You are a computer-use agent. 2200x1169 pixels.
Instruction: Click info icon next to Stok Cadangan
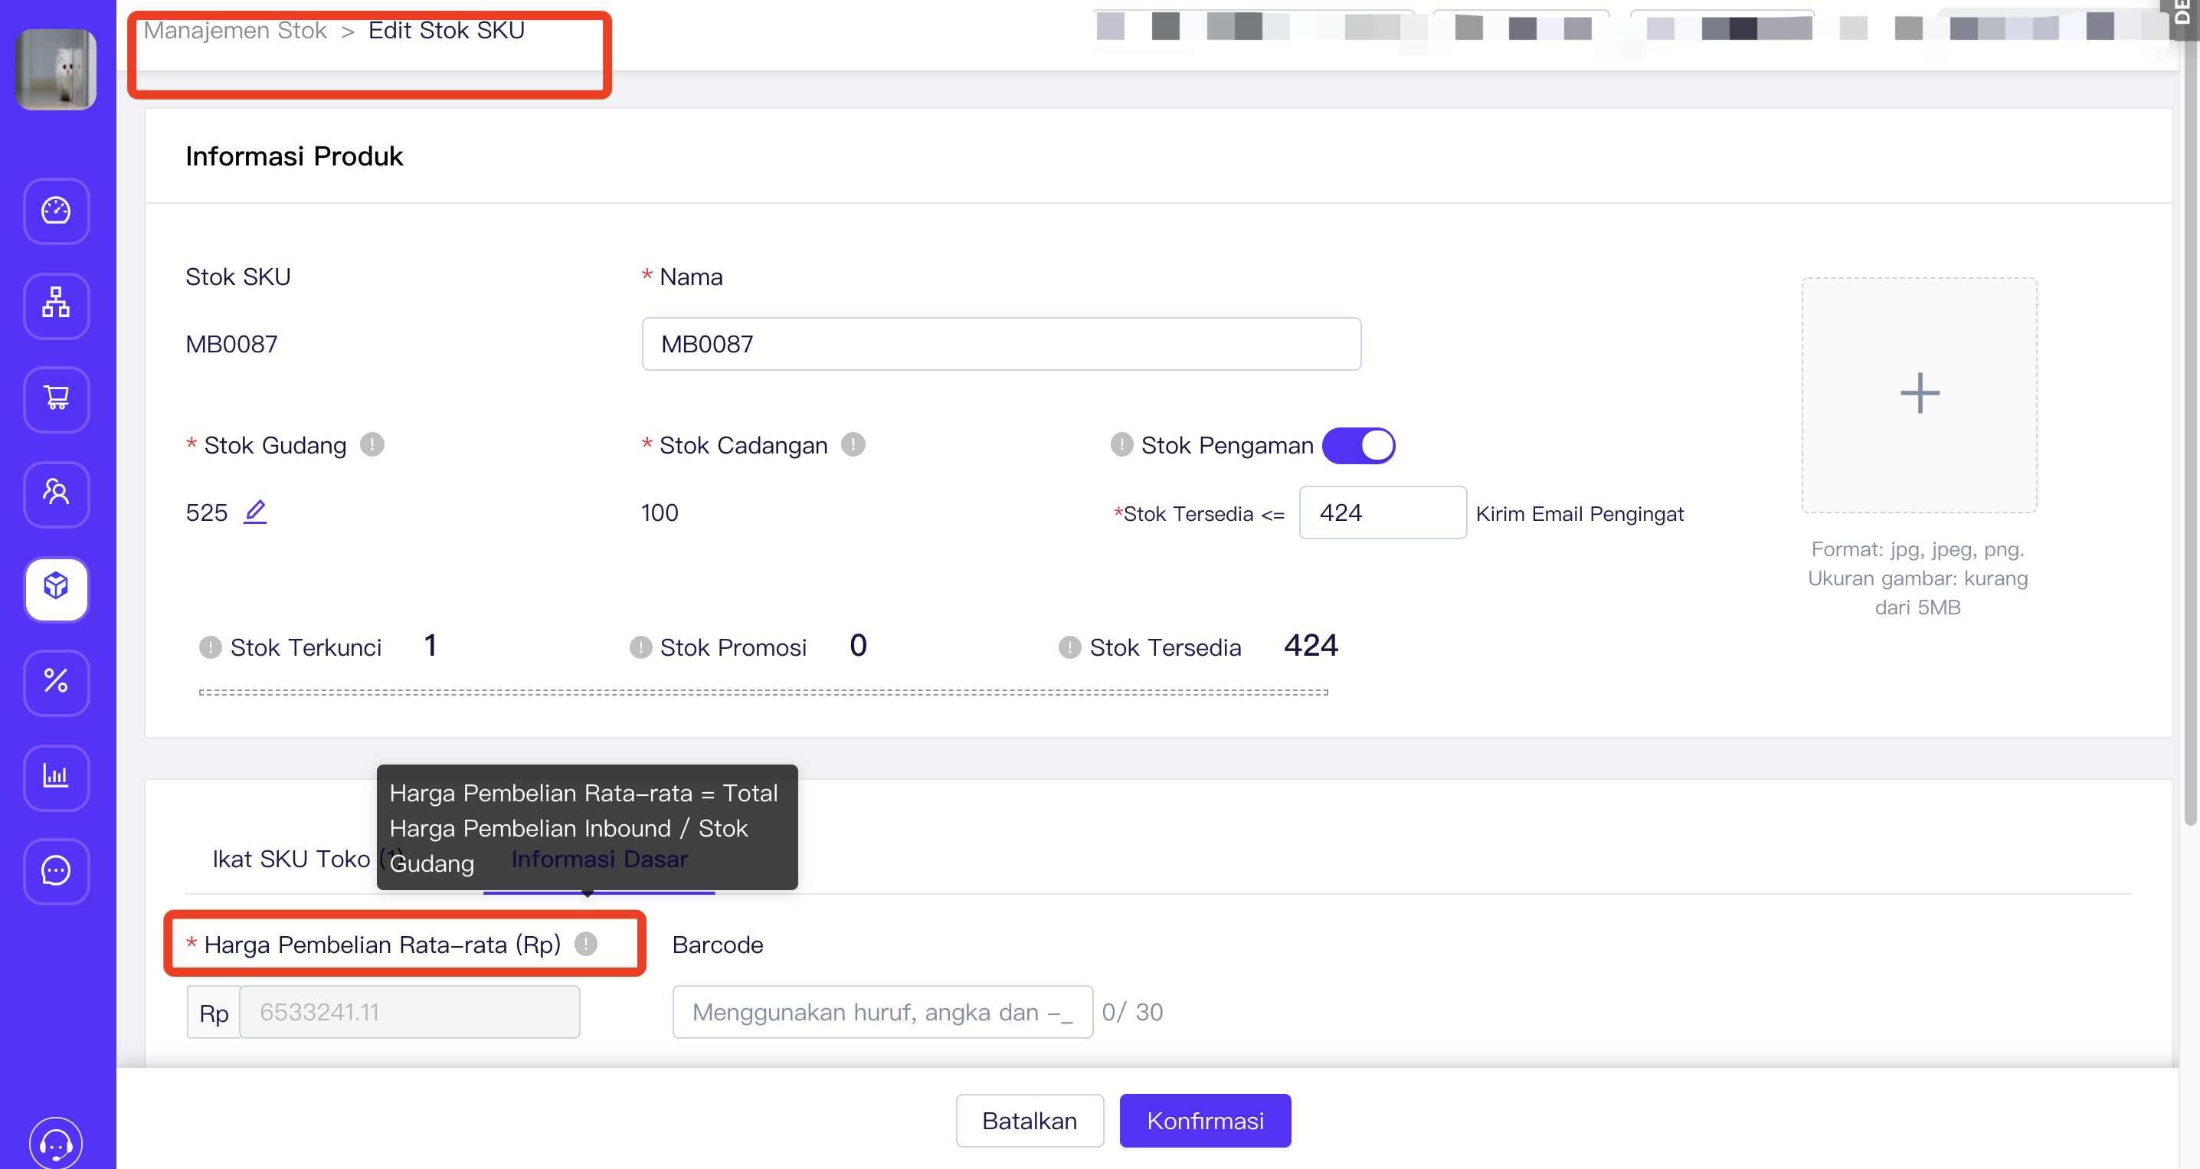point(853,445)
